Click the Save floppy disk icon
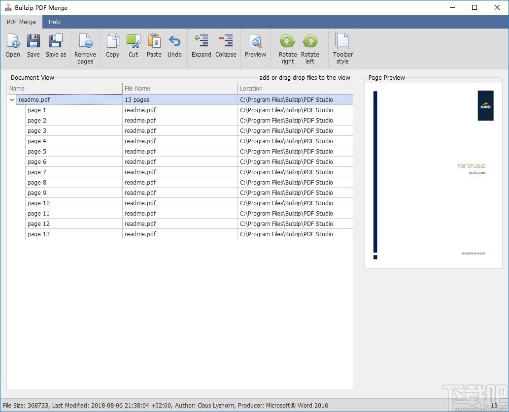Viewport: 509px width, 412px height. (x=34, y=41)
